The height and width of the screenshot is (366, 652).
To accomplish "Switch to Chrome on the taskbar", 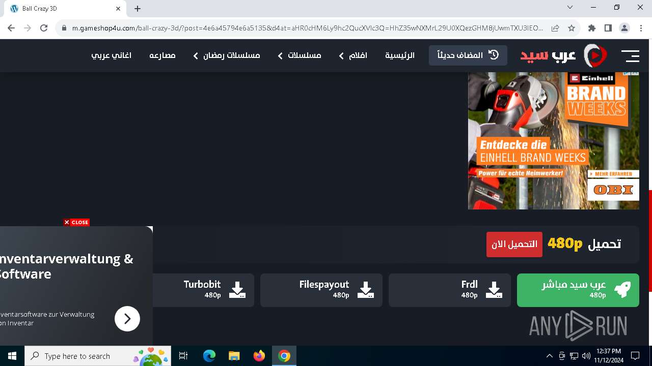I will (x=284, y=356).
